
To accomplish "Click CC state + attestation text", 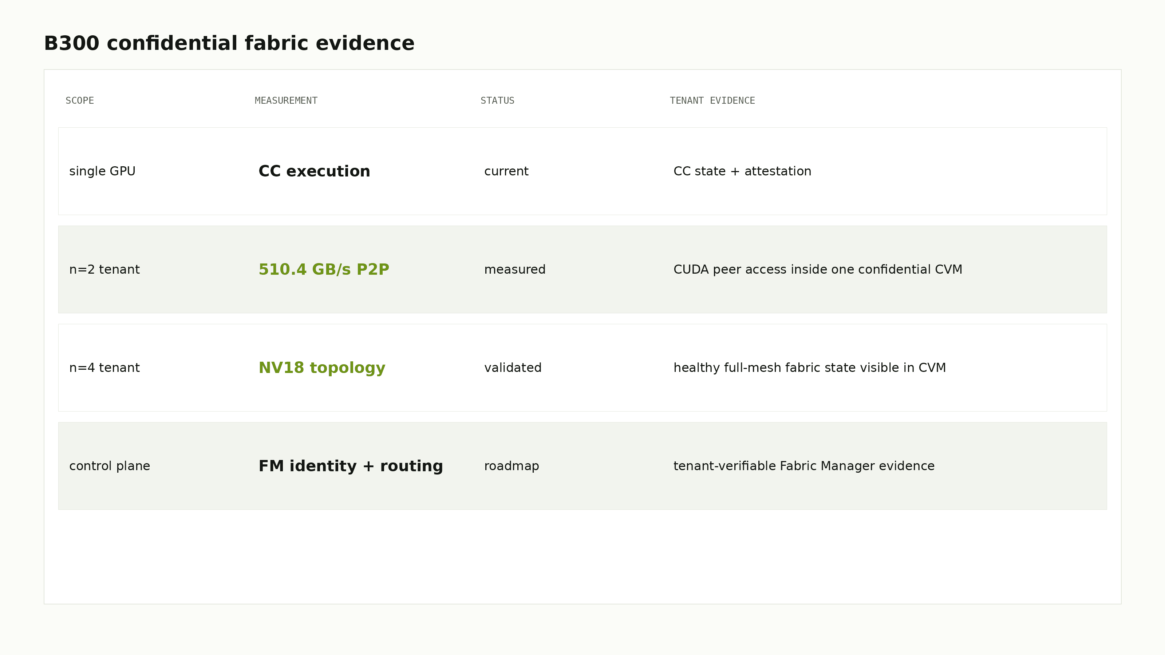I will pos(742,171).
